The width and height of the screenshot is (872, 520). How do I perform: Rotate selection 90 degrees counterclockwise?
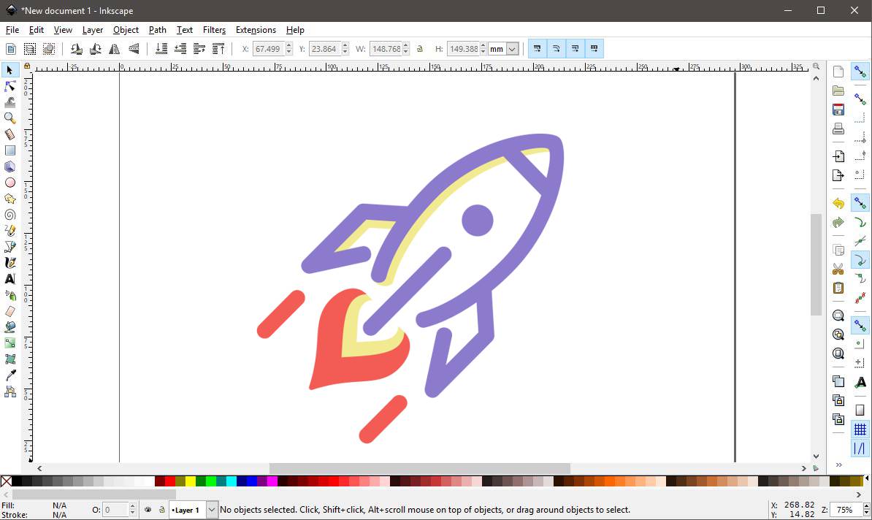tap(77, 48)
